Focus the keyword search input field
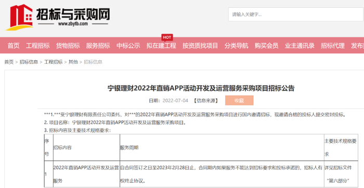 click(x=296, y=15)
